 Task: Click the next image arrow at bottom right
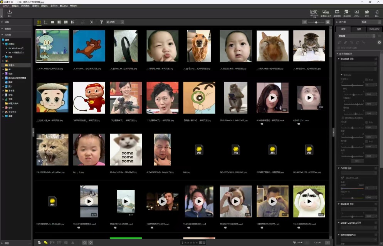[328, 243]
